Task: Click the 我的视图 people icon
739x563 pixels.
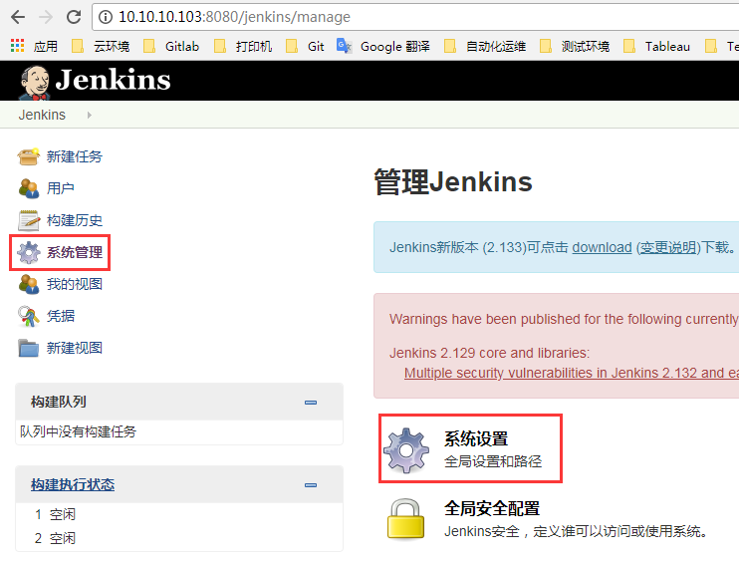Action: [x=28, y=284]
